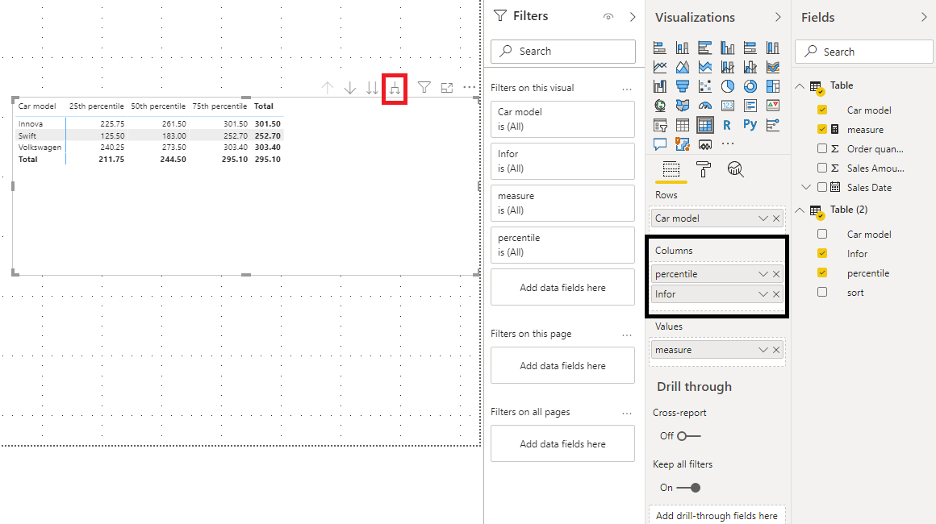Pick the Gauge visualization
The image size is (936, 524).
tap(705, 106)
